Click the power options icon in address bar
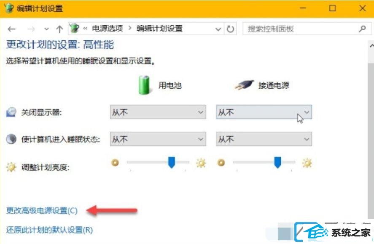The image size is (374, 244). (74, 29)
